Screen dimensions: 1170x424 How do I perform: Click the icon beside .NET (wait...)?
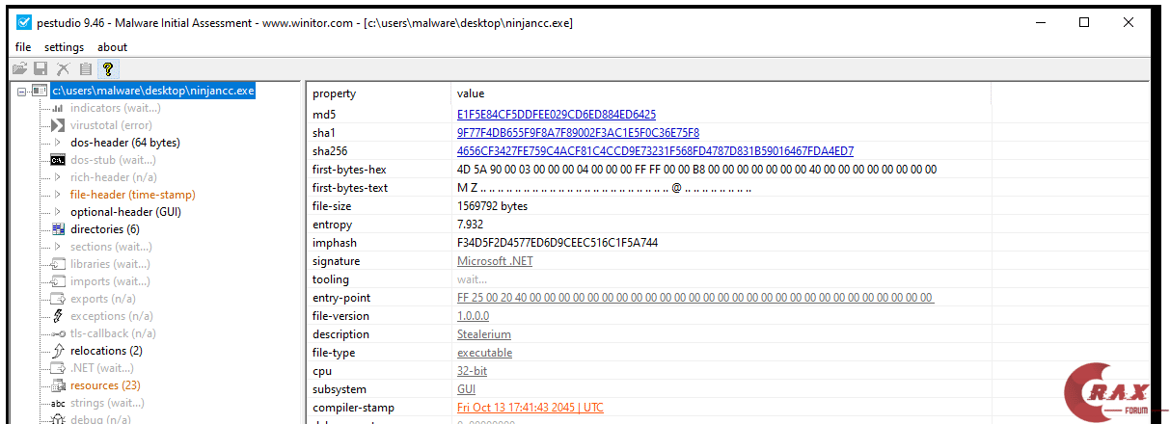pyautogui.click(x=58, y=368)
